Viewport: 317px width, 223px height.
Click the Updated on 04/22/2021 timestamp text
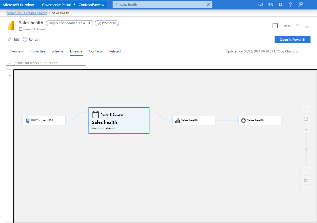pyautogui.click(x=262, y=51)
